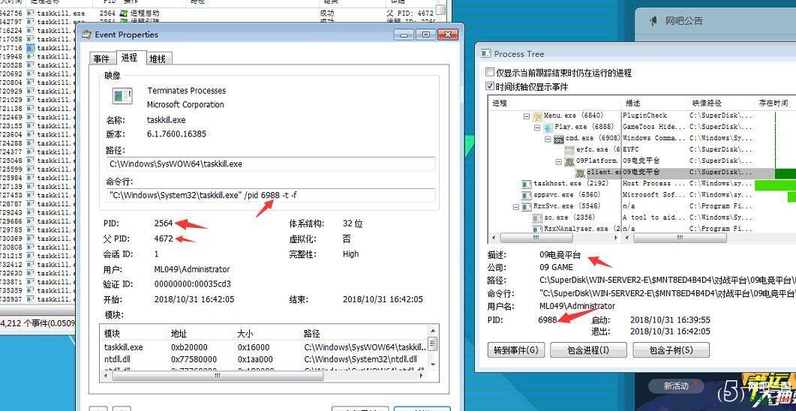Click the 地址 column header

[201, 333]
